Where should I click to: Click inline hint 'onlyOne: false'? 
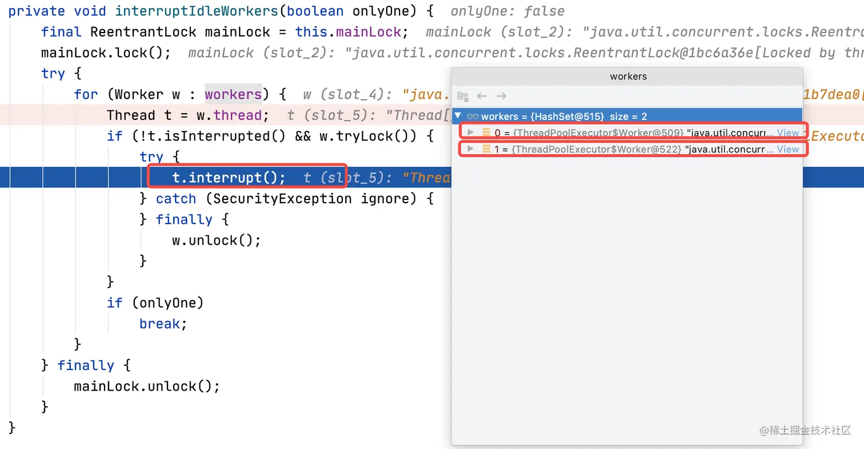coord(507,11)
